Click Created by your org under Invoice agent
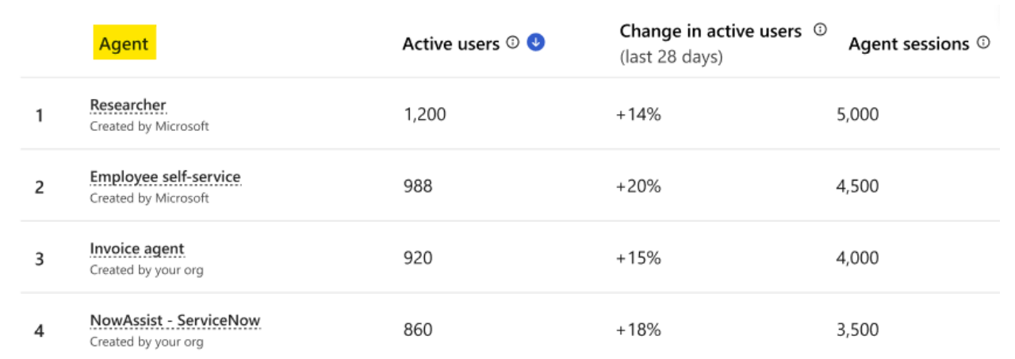Screen dimensions: 1015x359 146,270
